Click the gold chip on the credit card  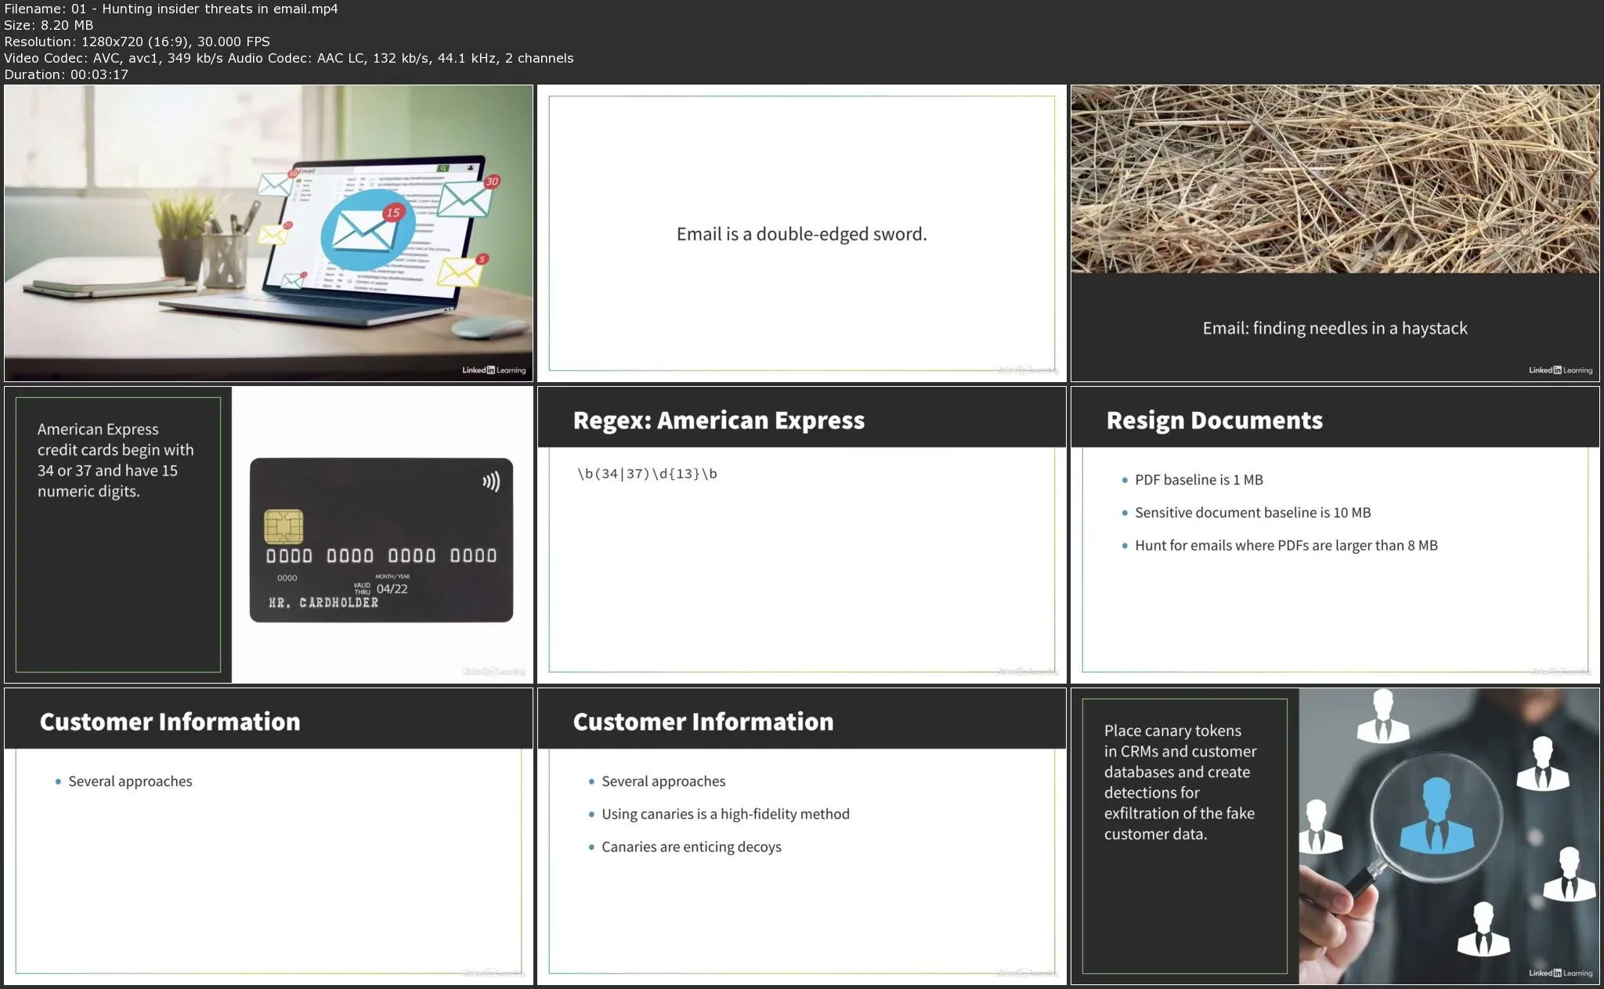284,526
